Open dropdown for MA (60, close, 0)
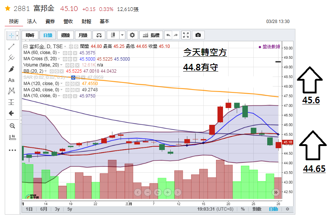Viewport: 329px width, 219px height. point(59,53)
